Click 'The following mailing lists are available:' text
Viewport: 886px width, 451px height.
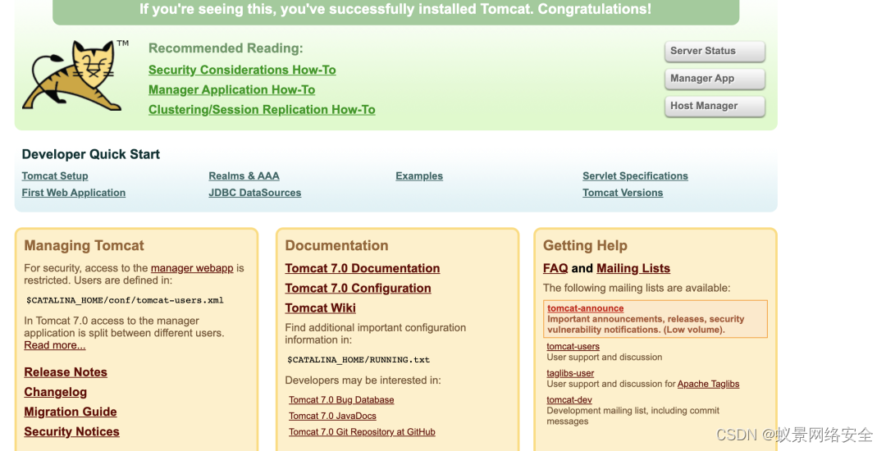[x=637, y=288]
